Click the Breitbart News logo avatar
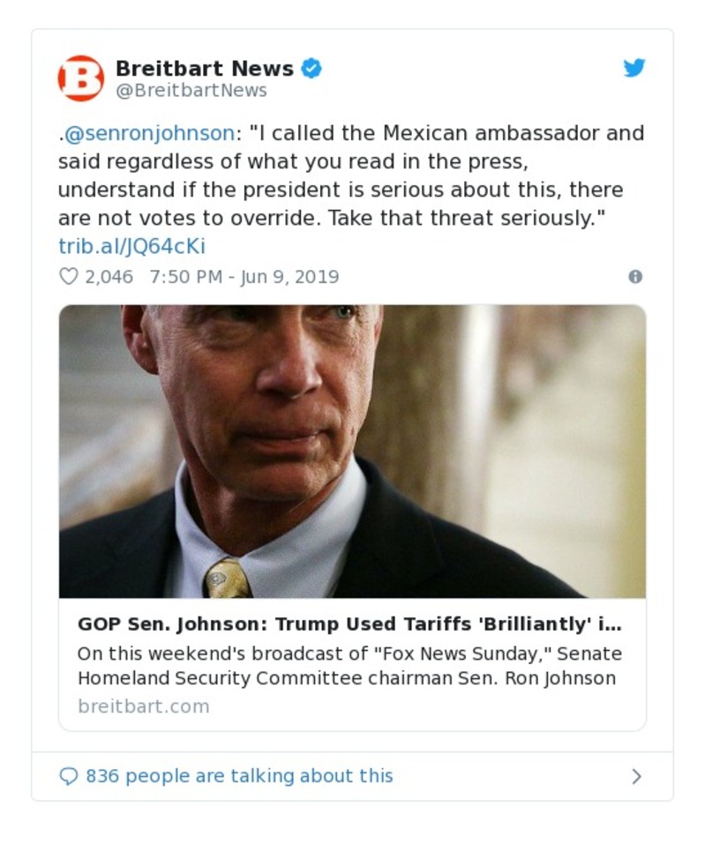 [81, 78]
